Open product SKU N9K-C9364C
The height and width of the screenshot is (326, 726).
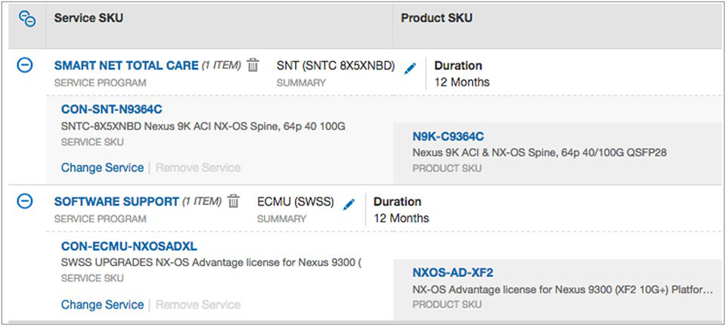pyautogui.click(x=448, y=137)
